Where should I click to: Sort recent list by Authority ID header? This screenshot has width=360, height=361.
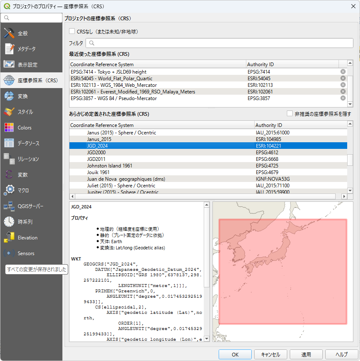click(x=292, y=64)
